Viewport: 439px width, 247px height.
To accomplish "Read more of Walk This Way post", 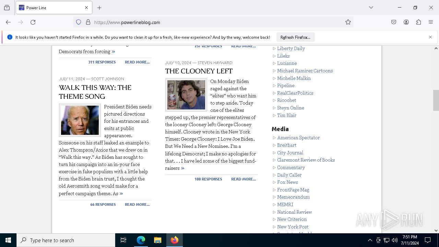I will click(137, 204).
